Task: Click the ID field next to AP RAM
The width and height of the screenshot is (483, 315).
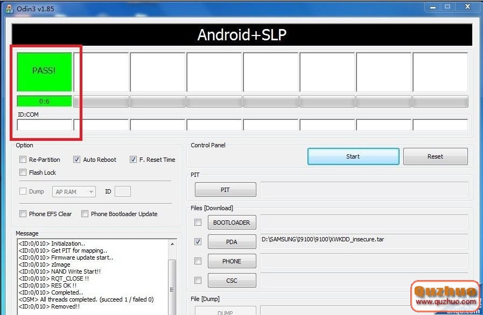Action: [123, 191]
